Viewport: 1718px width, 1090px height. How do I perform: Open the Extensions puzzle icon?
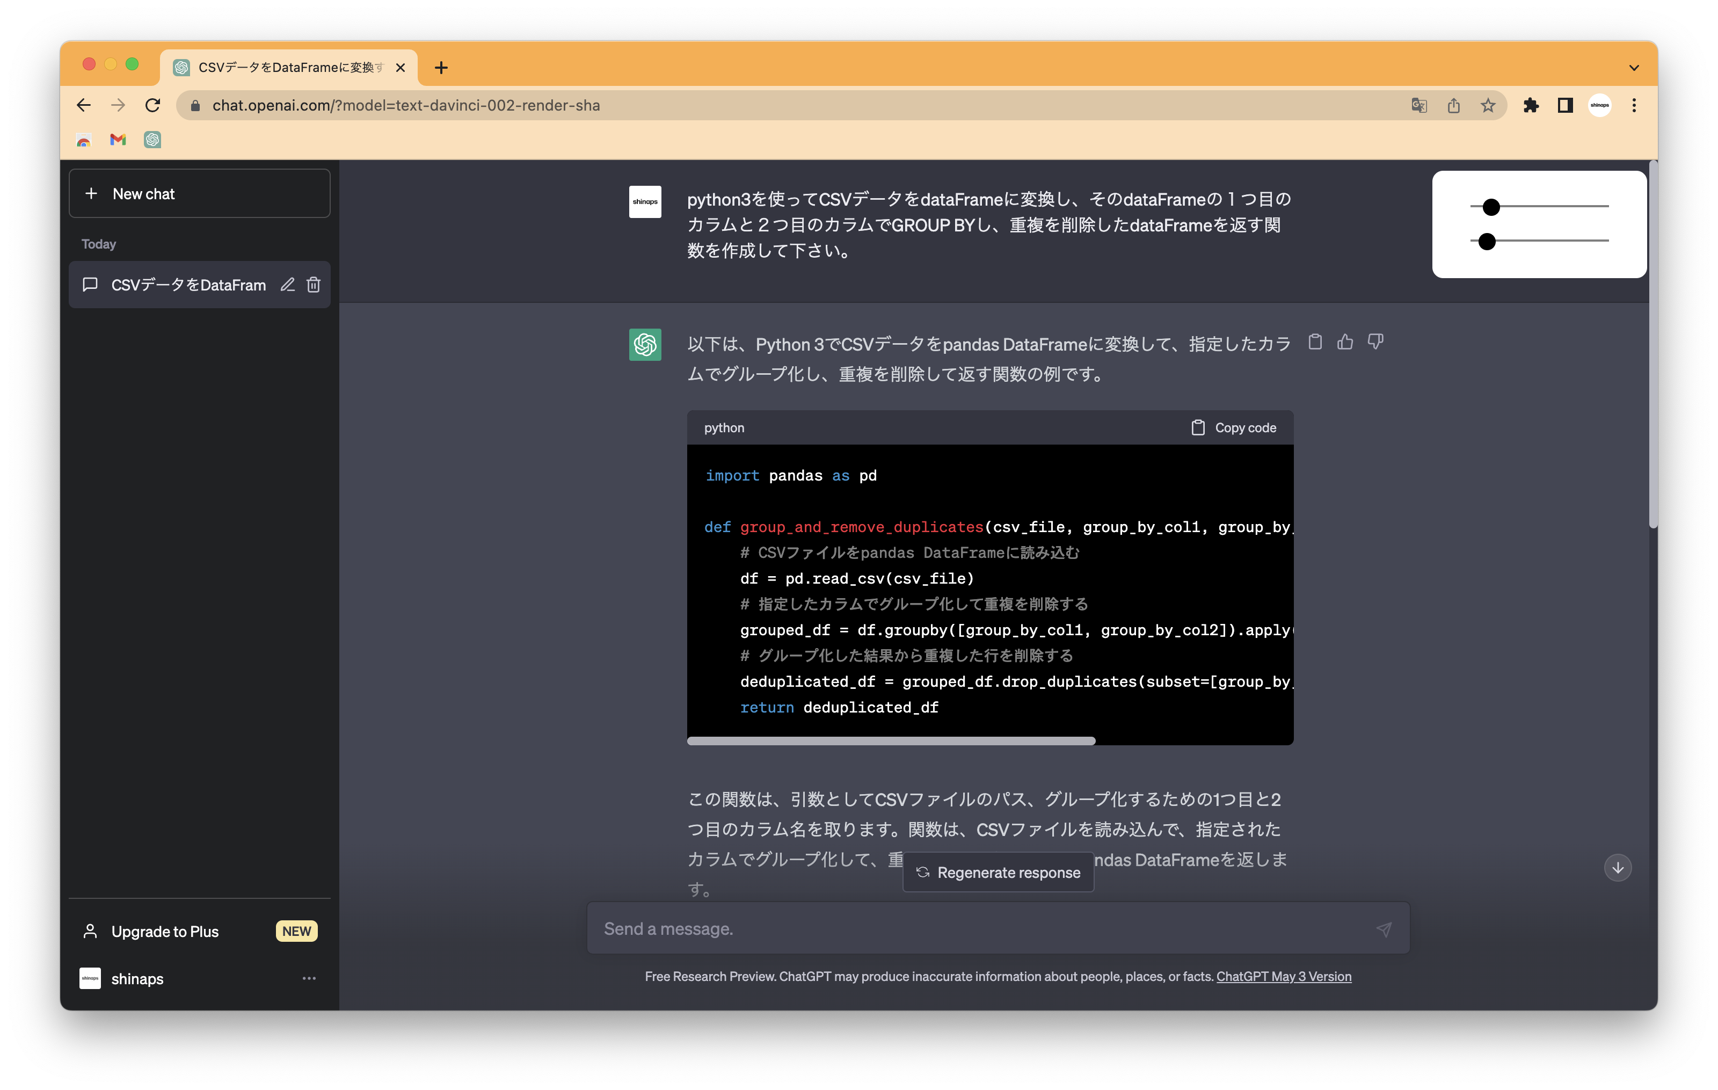(x=1531, y=106)
